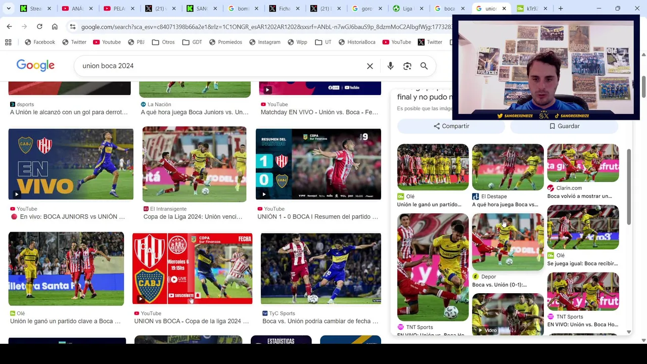Click the main page vertical scrollbar
Viewport: 647px width, 364px height.
coord(643,87)
